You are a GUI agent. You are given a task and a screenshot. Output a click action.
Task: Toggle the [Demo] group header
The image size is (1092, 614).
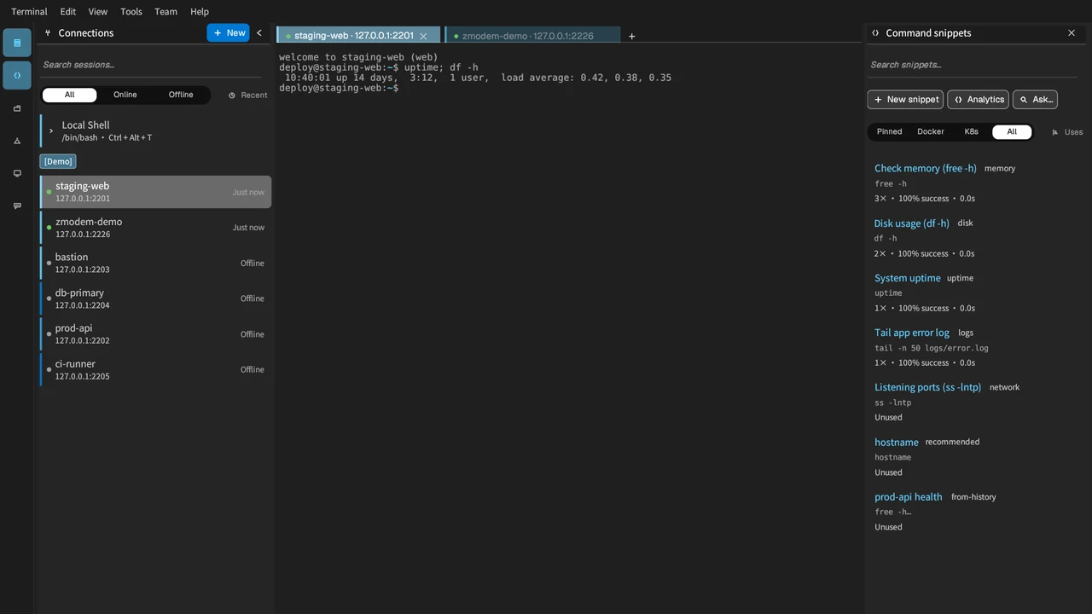(58, 161)
